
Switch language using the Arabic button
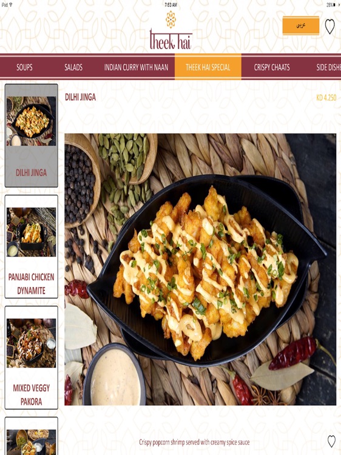point(301,25)
